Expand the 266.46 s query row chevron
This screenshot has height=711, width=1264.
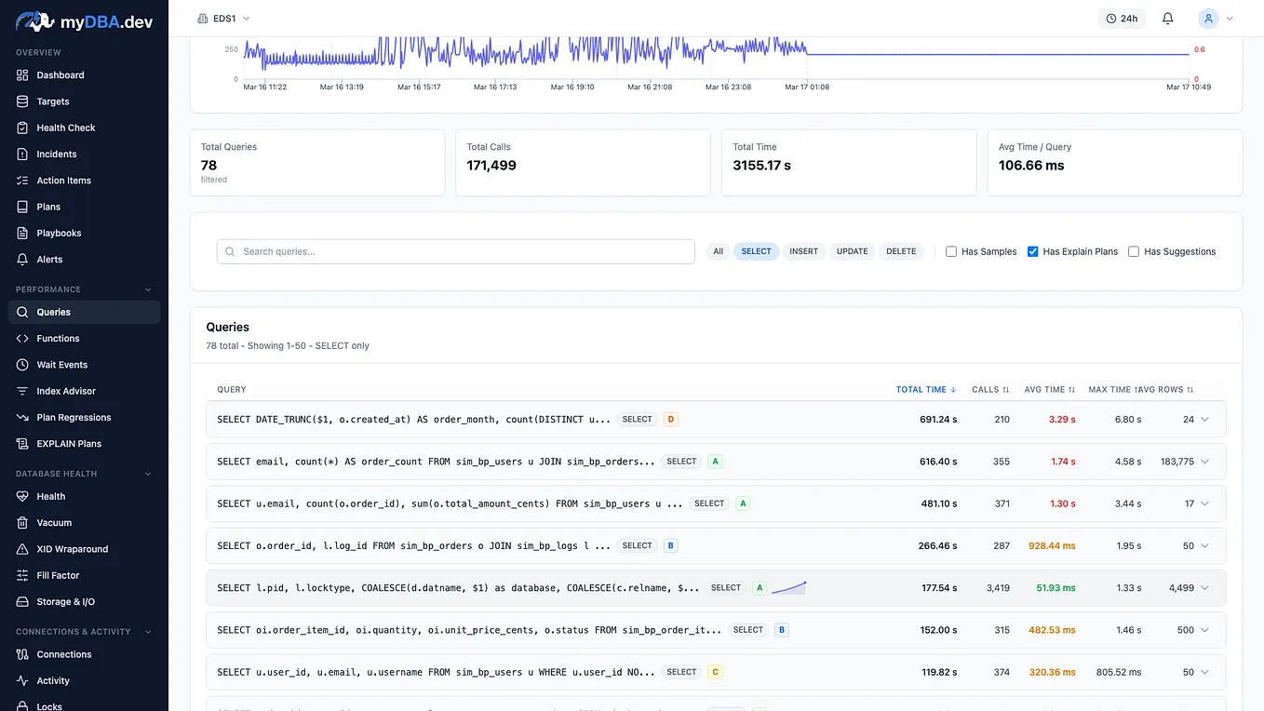(1205, 546)
